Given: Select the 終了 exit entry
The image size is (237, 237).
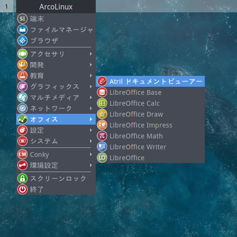Looking at the screenshot, I should (x=56, y=189).
